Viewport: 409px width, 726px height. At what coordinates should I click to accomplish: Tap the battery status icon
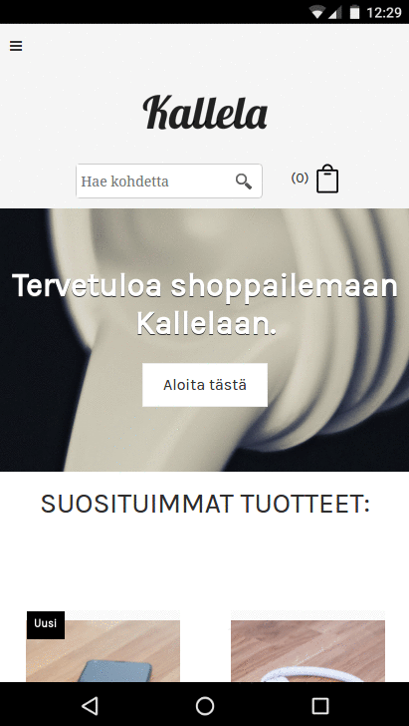(354, 12)
